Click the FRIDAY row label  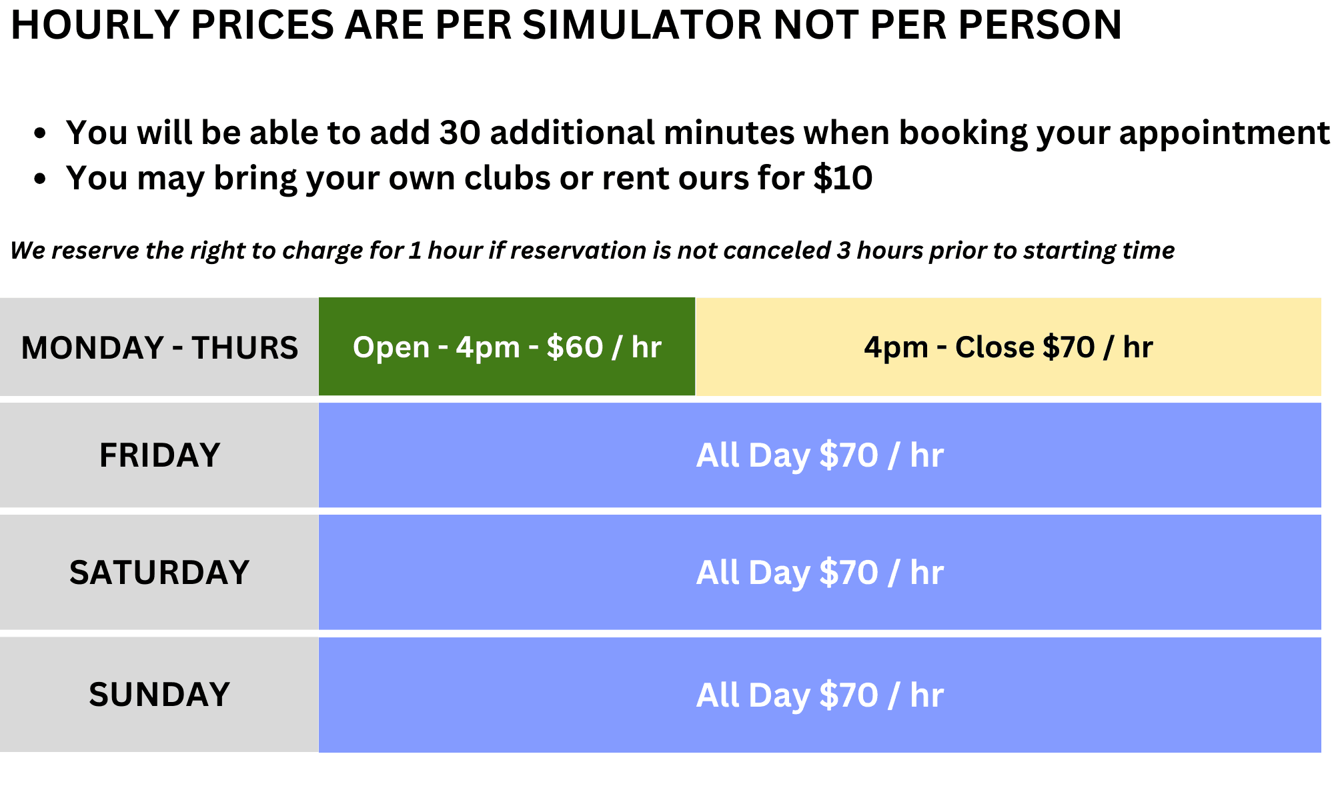159,455
